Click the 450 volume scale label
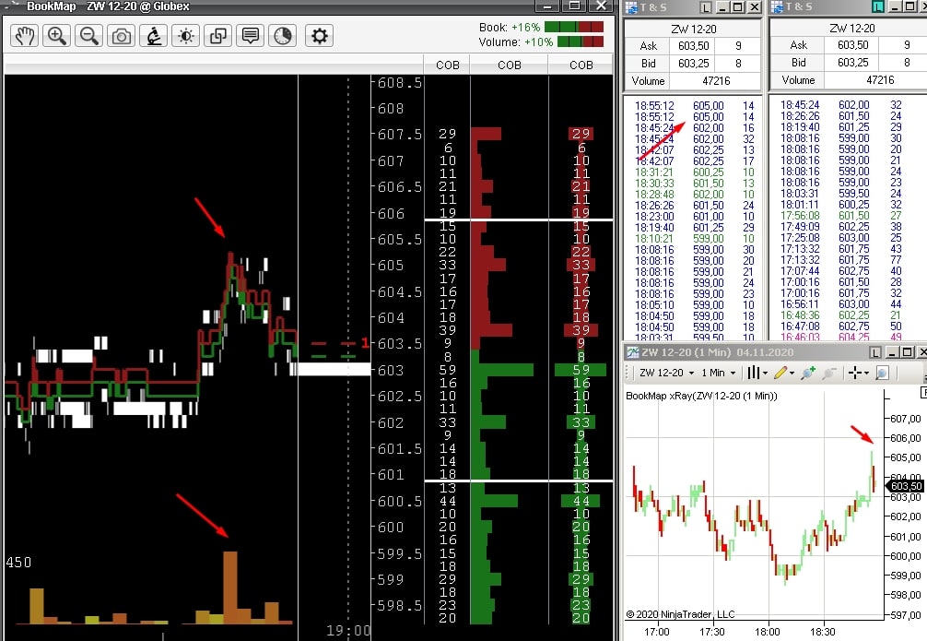927x641 pixels. pyautogui.click(x=18, y=563)
